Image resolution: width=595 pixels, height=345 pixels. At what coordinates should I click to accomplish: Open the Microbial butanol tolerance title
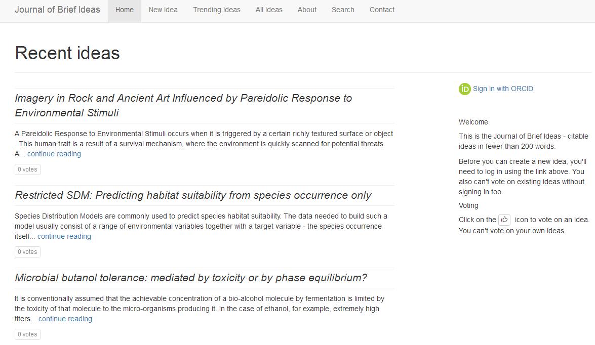click(x=191, y=278)
